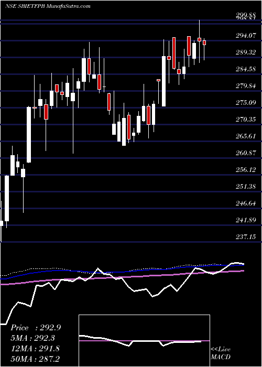Click the 50MA : 287.2 readout

click(35, 359)
